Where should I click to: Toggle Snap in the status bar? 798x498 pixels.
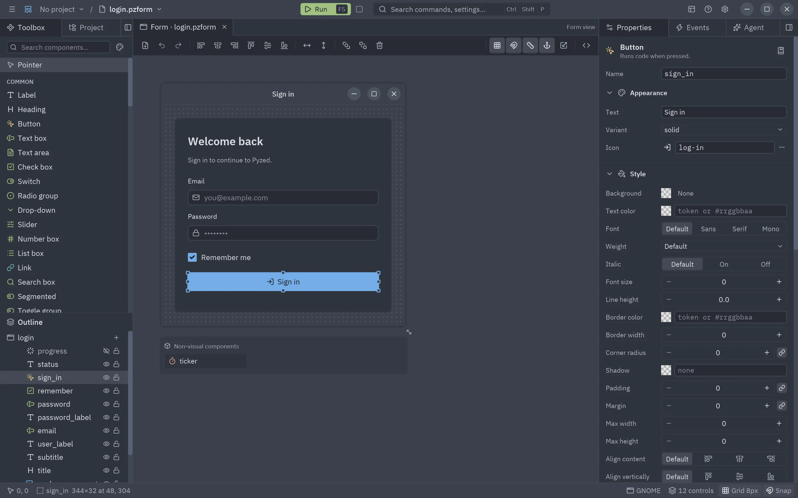tap(779, 491)
